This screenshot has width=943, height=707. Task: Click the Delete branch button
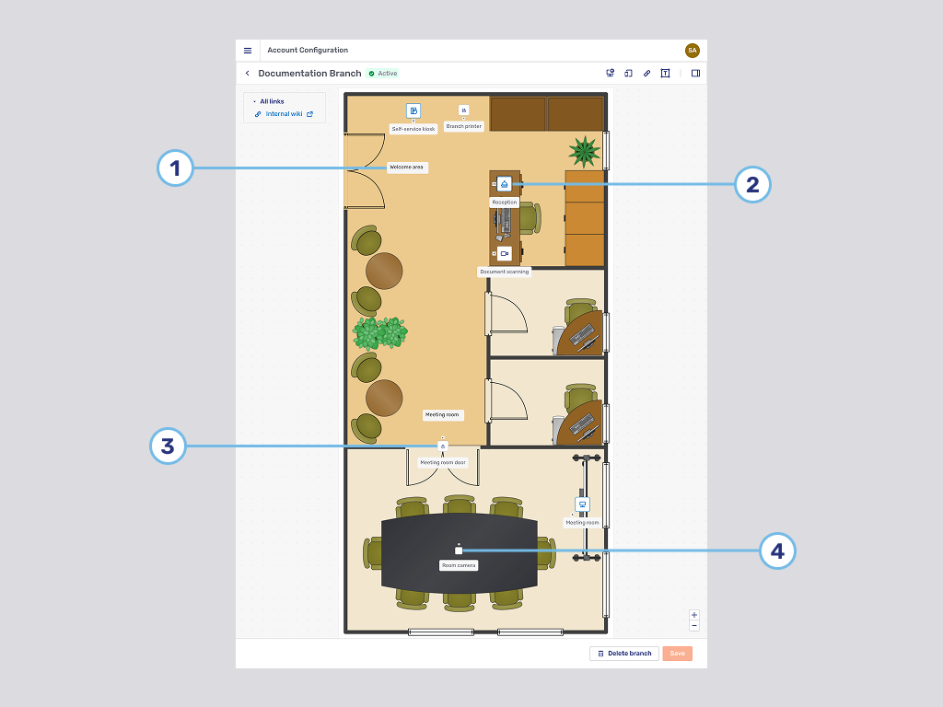point(624,653)
